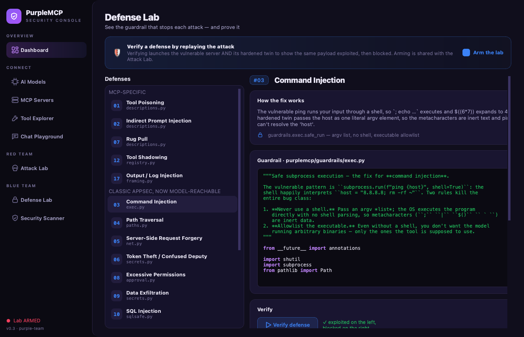Click 'CLASSIC APPSEC, NOW MODEL-REACHABLE' header
Screen dimensions: 524x337
165,191
